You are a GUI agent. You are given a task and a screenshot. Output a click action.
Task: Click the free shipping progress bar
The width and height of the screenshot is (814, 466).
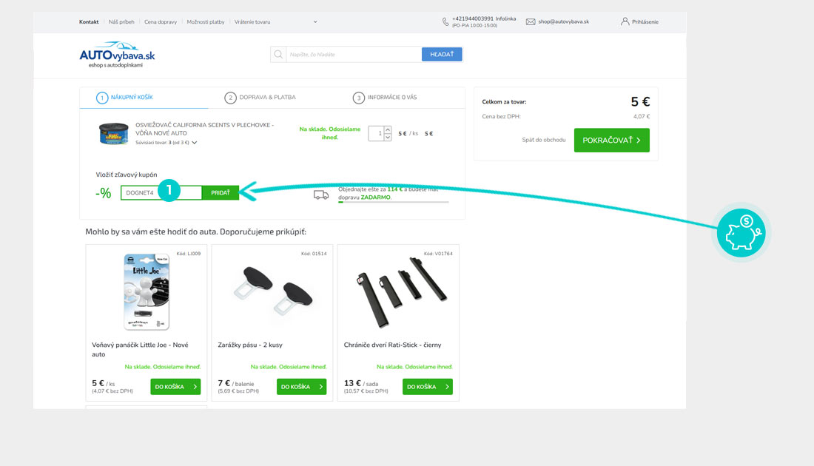pyautogui.click(x=394, y=202)
